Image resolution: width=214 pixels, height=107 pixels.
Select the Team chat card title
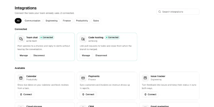tap(32, 37)
